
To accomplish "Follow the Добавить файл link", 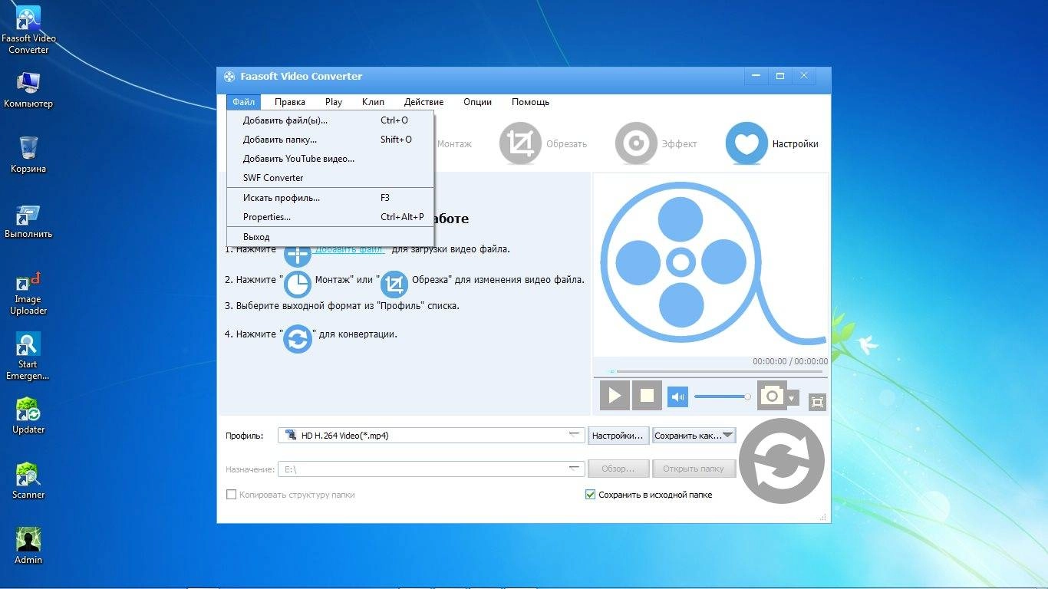I will click(349, 249).
